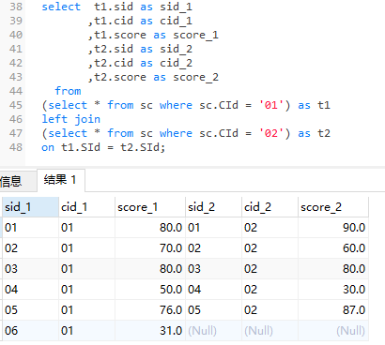Click sid_1 cell with value 06
The image size is (385, 345).
pos(31,331)
